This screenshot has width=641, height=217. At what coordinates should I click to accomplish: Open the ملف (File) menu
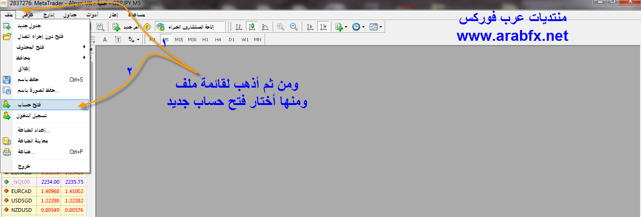8,15
